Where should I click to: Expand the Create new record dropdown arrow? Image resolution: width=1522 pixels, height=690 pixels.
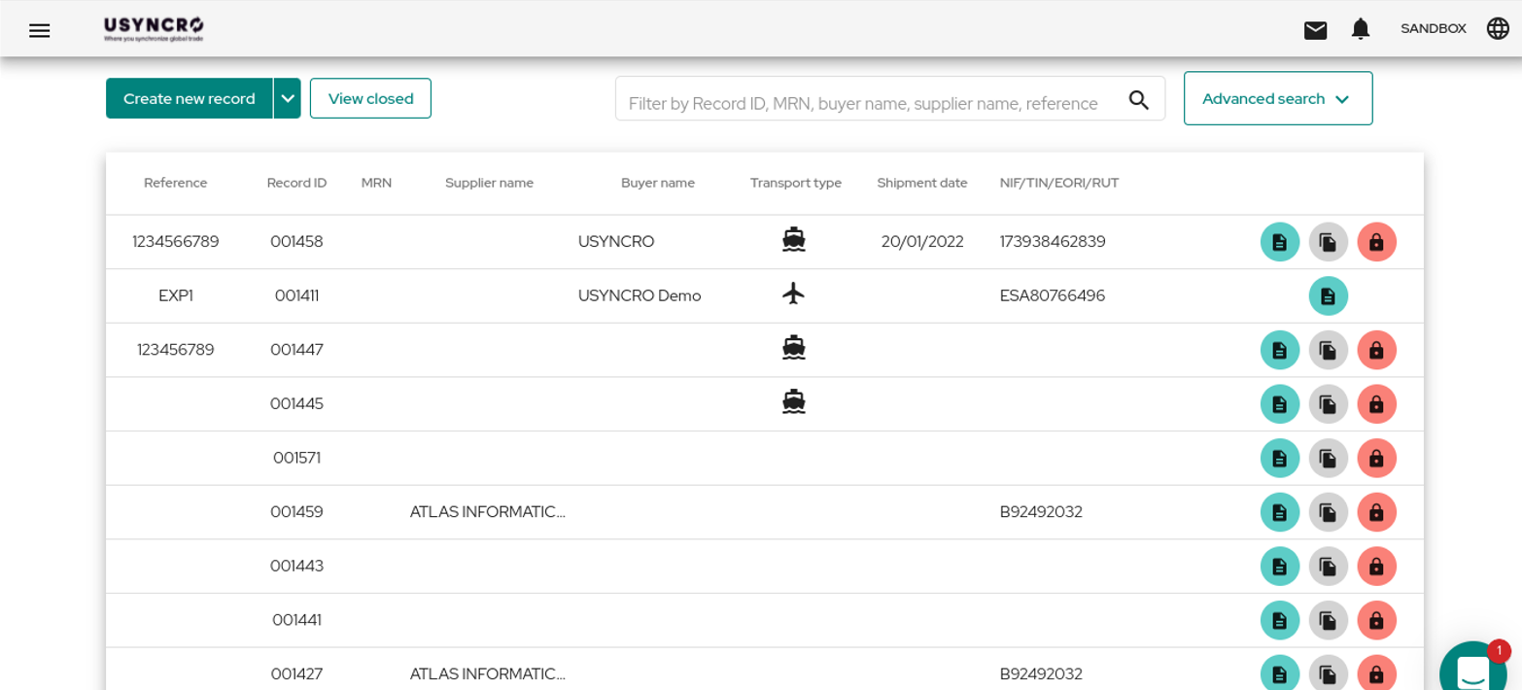pos(288,98)
